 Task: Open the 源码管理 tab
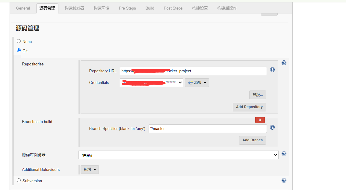tap(47, 8)
